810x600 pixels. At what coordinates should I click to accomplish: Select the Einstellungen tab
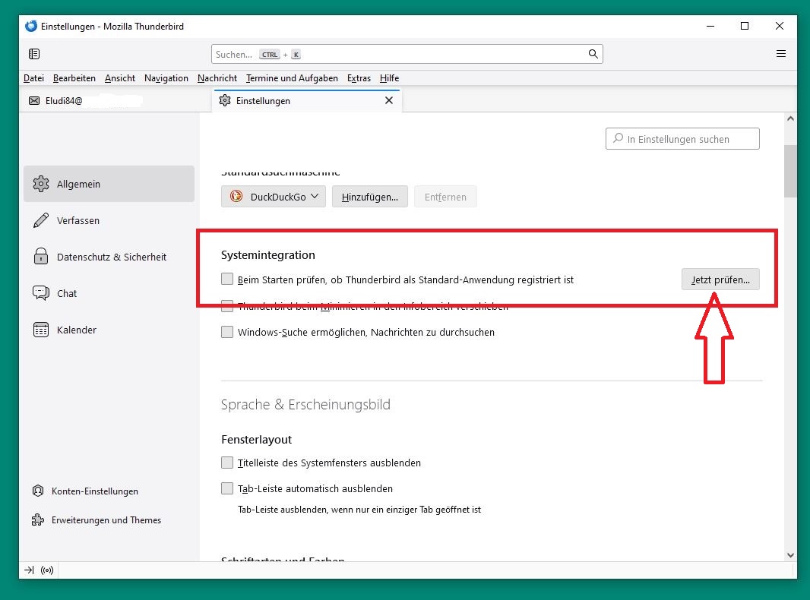(306, 101)
